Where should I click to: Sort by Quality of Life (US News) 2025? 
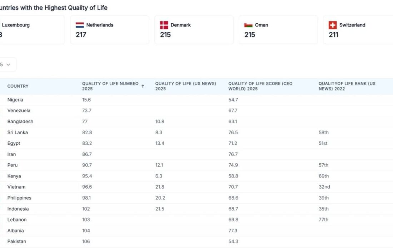coord(185,86)
